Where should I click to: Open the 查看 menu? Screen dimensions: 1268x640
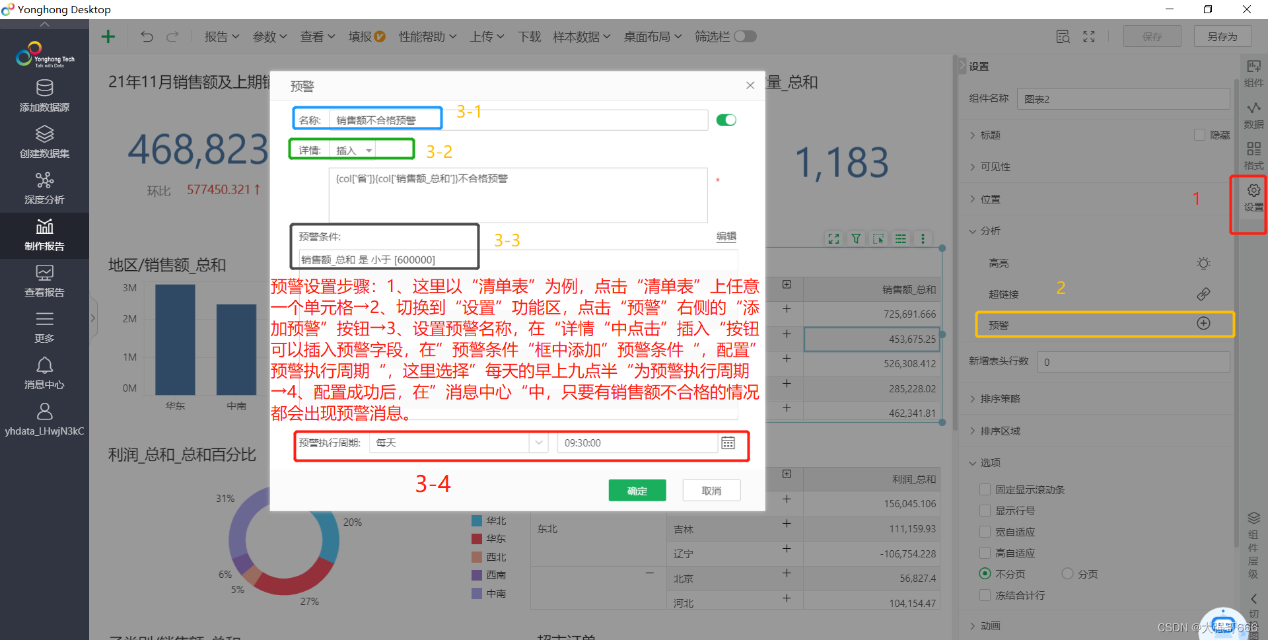pos(318,36)
